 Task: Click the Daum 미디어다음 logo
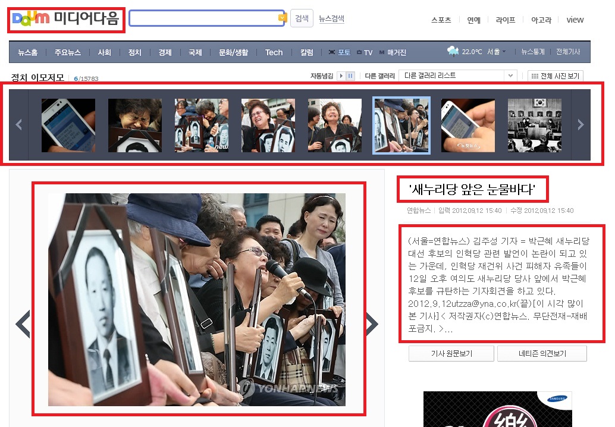coord(65,18)
